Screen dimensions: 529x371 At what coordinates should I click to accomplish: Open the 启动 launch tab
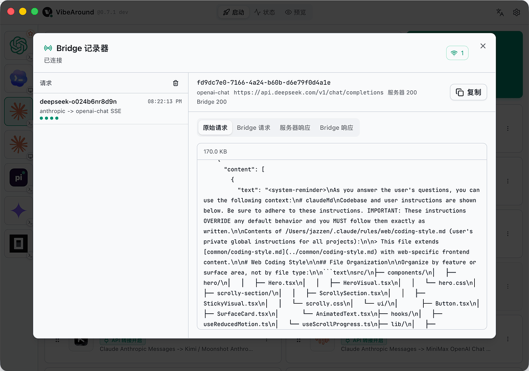tap(234, 12)
